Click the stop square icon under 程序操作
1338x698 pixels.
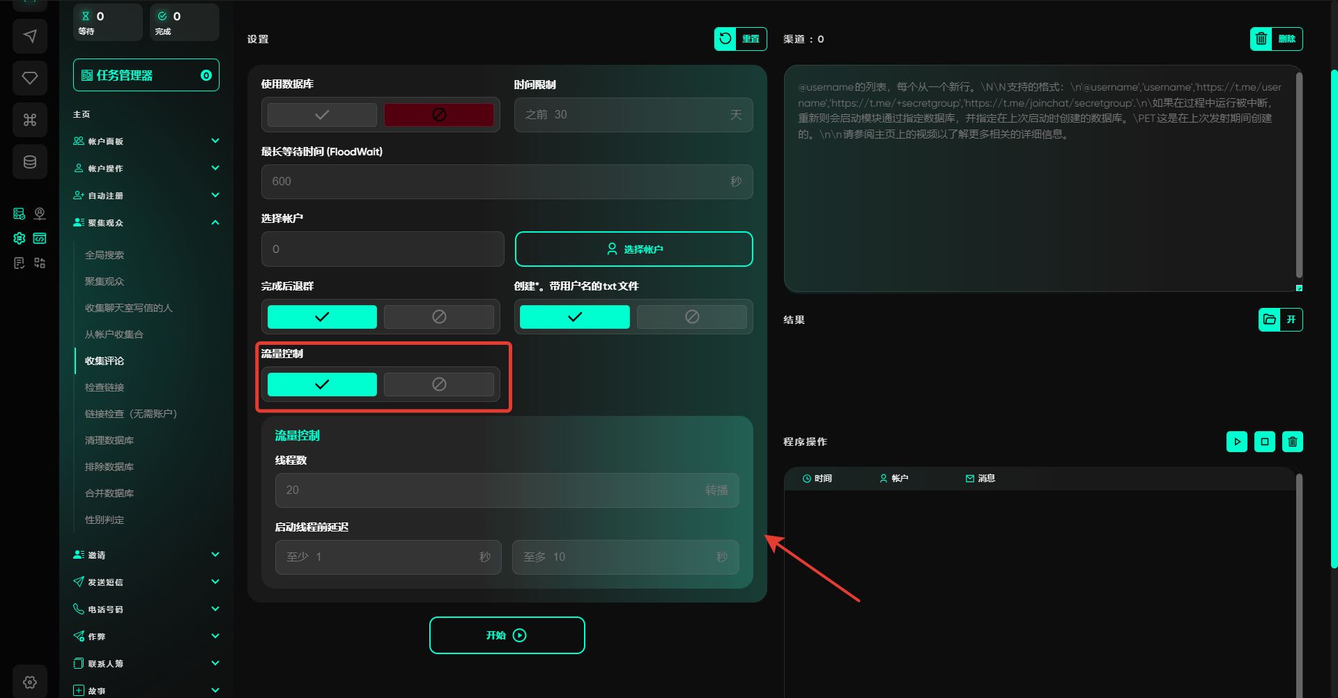click(x=1264, y=442)
